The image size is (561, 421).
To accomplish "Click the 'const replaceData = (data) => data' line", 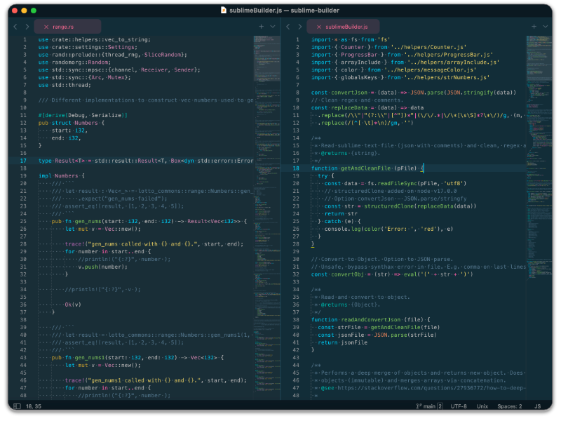I will (x=367, y=108).
